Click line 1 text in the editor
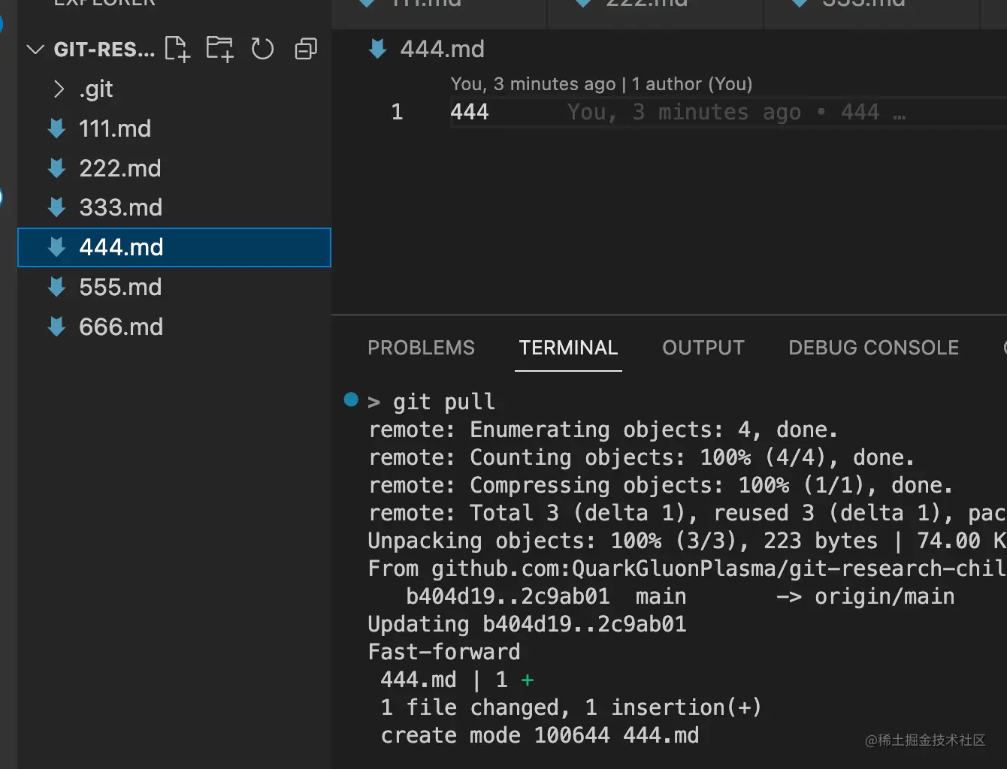This screenshot has height=769, width=1007. click(x=470, y=113)
